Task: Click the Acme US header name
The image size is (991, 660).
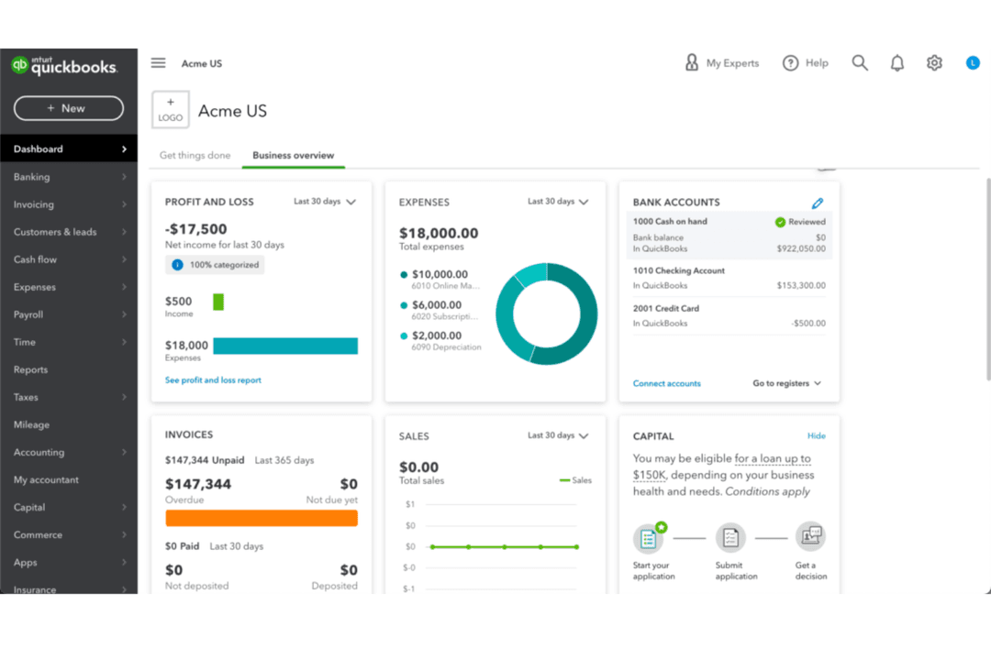Action: point(232,111)
